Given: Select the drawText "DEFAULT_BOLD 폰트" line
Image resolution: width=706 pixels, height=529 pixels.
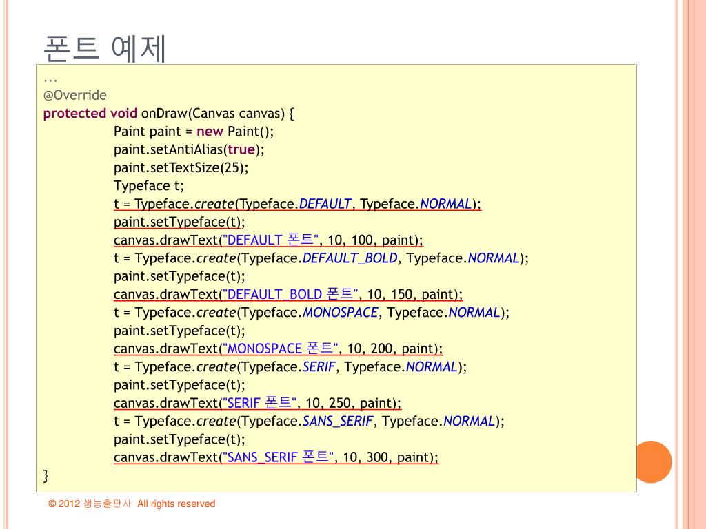Looking at the screenshot, I should click(x=288, y=294).
